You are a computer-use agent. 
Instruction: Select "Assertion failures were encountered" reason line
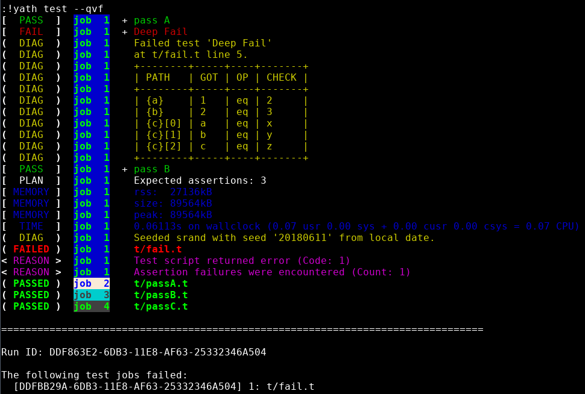pyautogui.click(x=271, y=272)
